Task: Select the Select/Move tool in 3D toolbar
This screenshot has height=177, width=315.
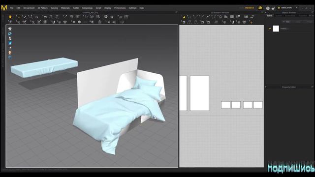Action: click(x=18, y=17)
